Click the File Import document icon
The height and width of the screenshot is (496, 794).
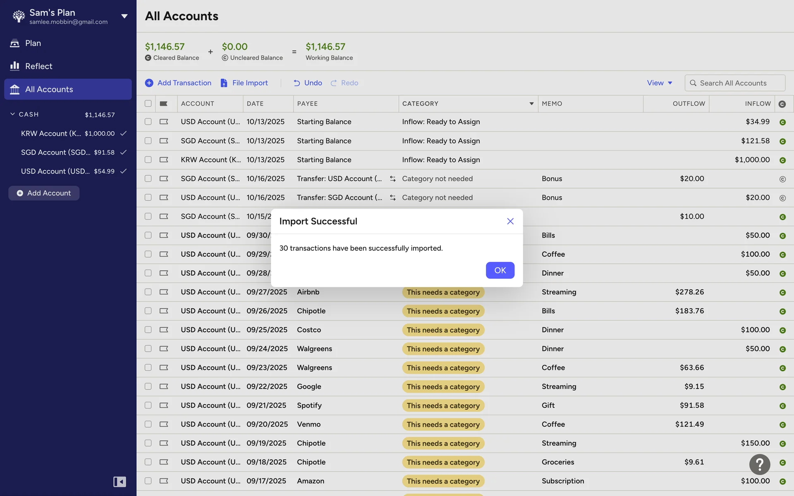[224, 83]
